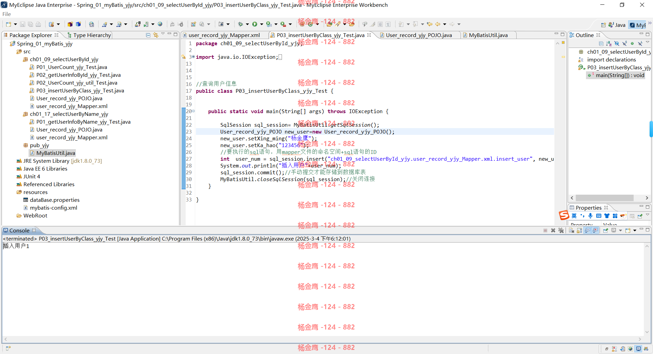Show more perspectives chevron
The image size is (653, 354).
tap(650, 23)
